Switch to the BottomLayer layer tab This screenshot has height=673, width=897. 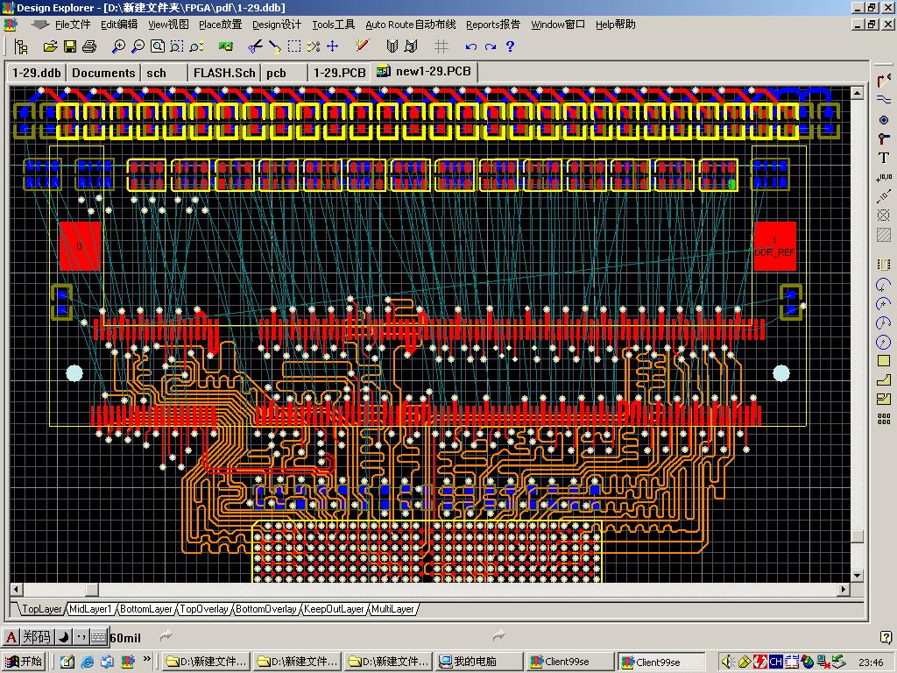(146, 609)
